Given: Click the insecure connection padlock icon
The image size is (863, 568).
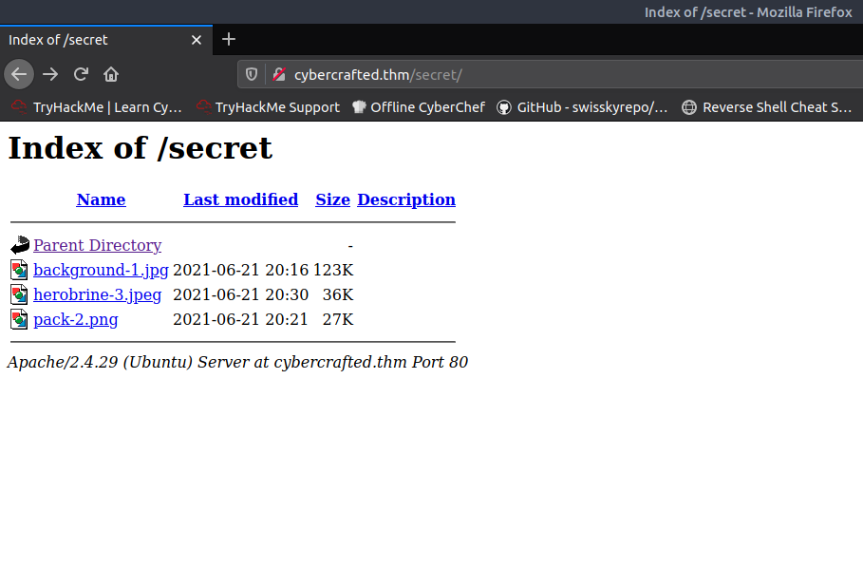Looking at the screenshot, I should pyautogui.click(x=278, y=74).
